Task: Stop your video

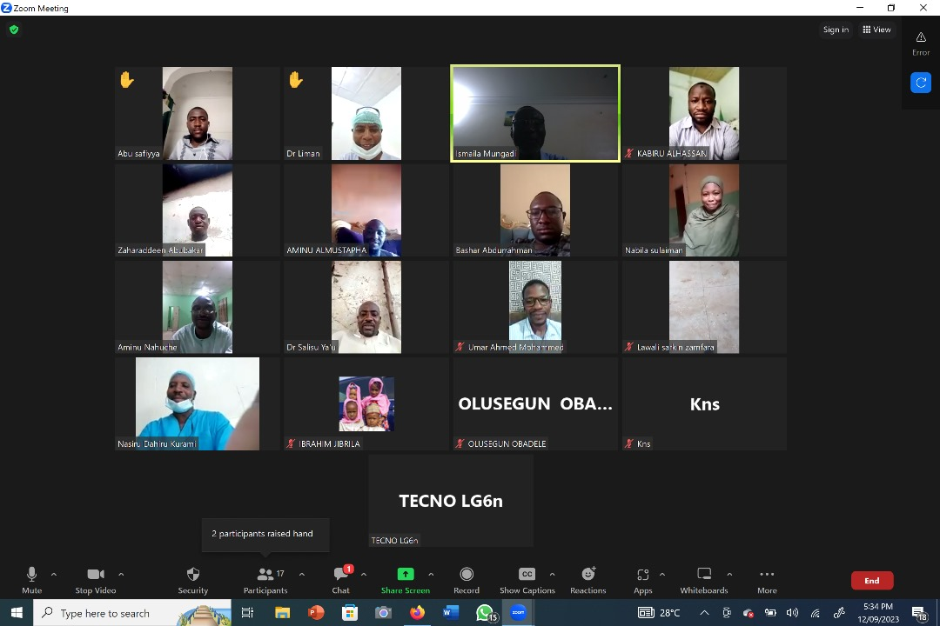Action: click(x=95, y=574)
